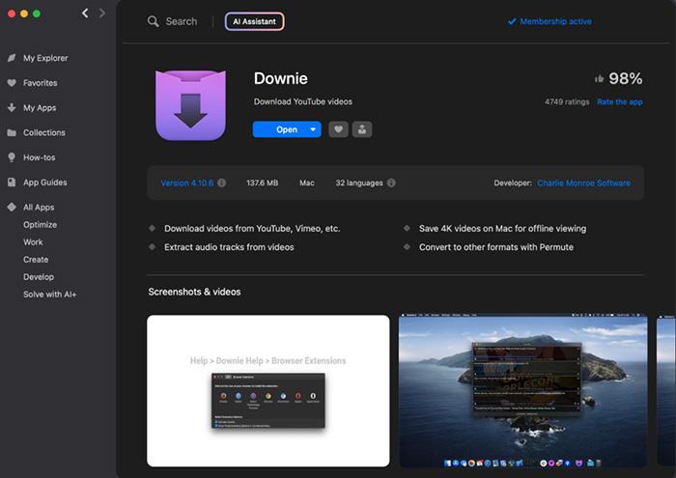Image resolution: width=676 pixels, height=478 pixels.
Task: Click the Favorites heart icon in sidebar
Action: pyautogui.click(x=12, y=83)
